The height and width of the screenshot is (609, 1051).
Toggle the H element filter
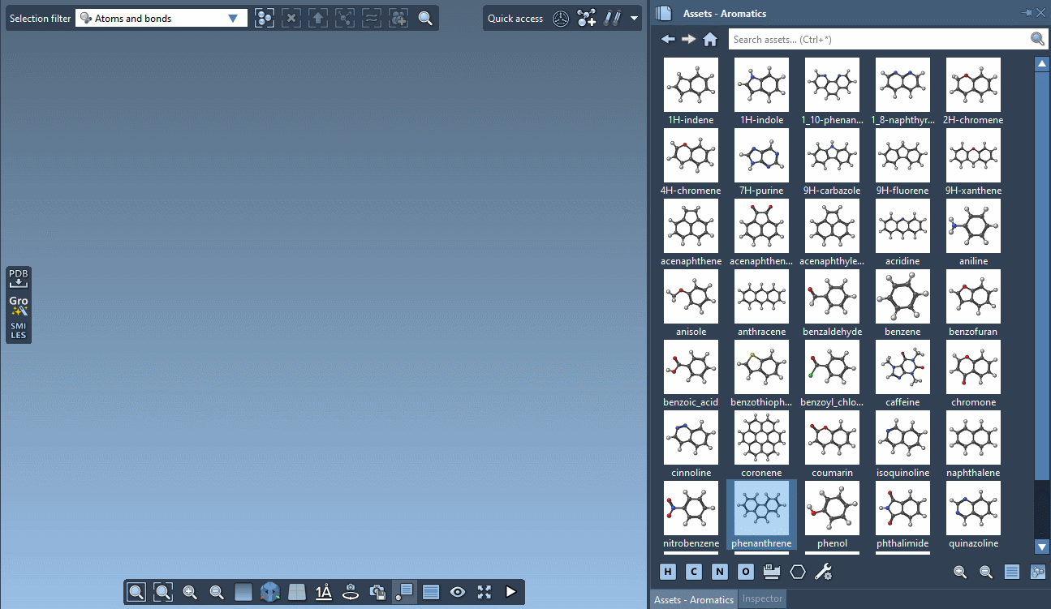pos(667,572)
